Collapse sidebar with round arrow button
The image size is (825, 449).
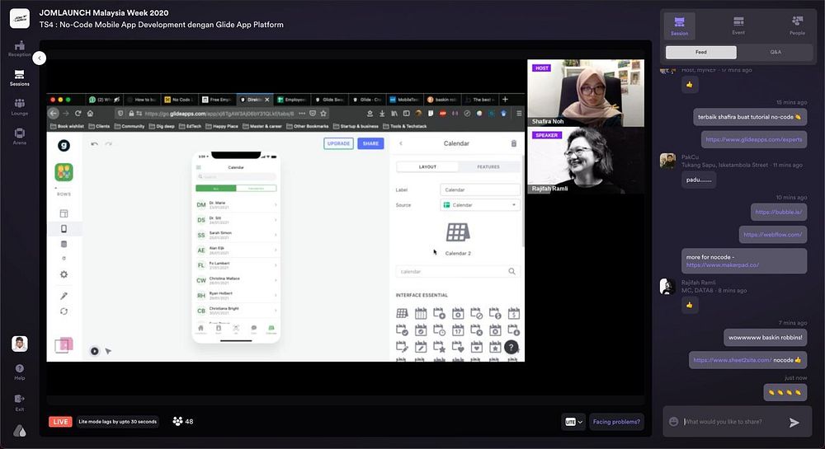tap(40, 58)
